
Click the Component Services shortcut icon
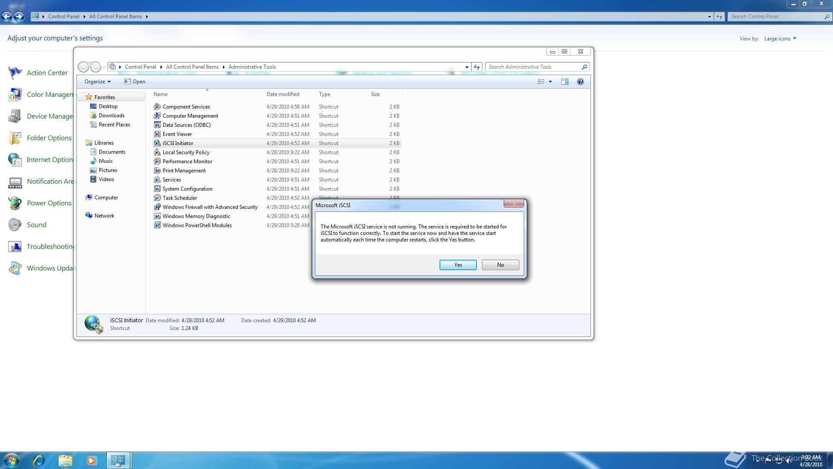click(x=157, y=107)
